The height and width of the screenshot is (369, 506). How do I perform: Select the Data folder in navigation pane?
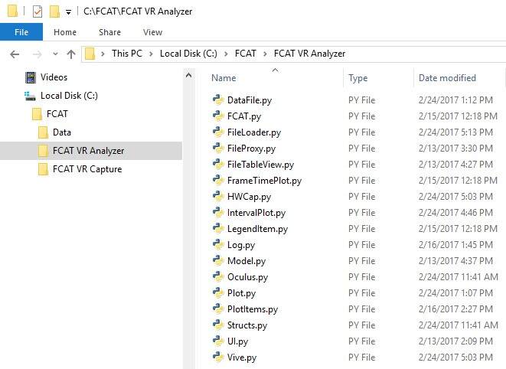pos(61,132)
